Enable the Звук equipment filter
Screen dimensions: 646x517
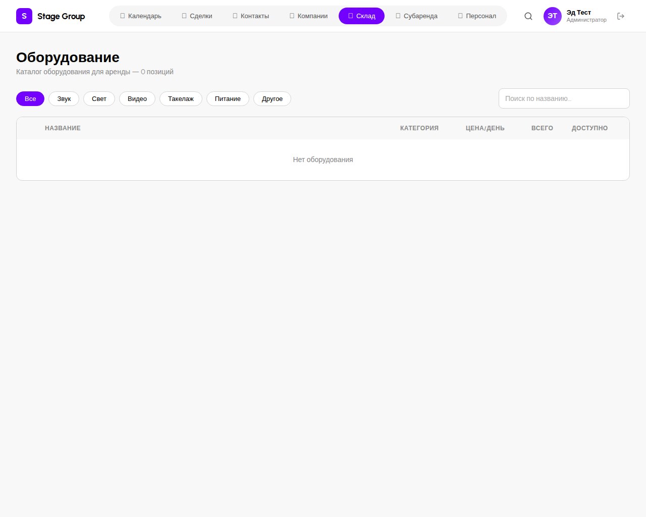coord(64,98)
